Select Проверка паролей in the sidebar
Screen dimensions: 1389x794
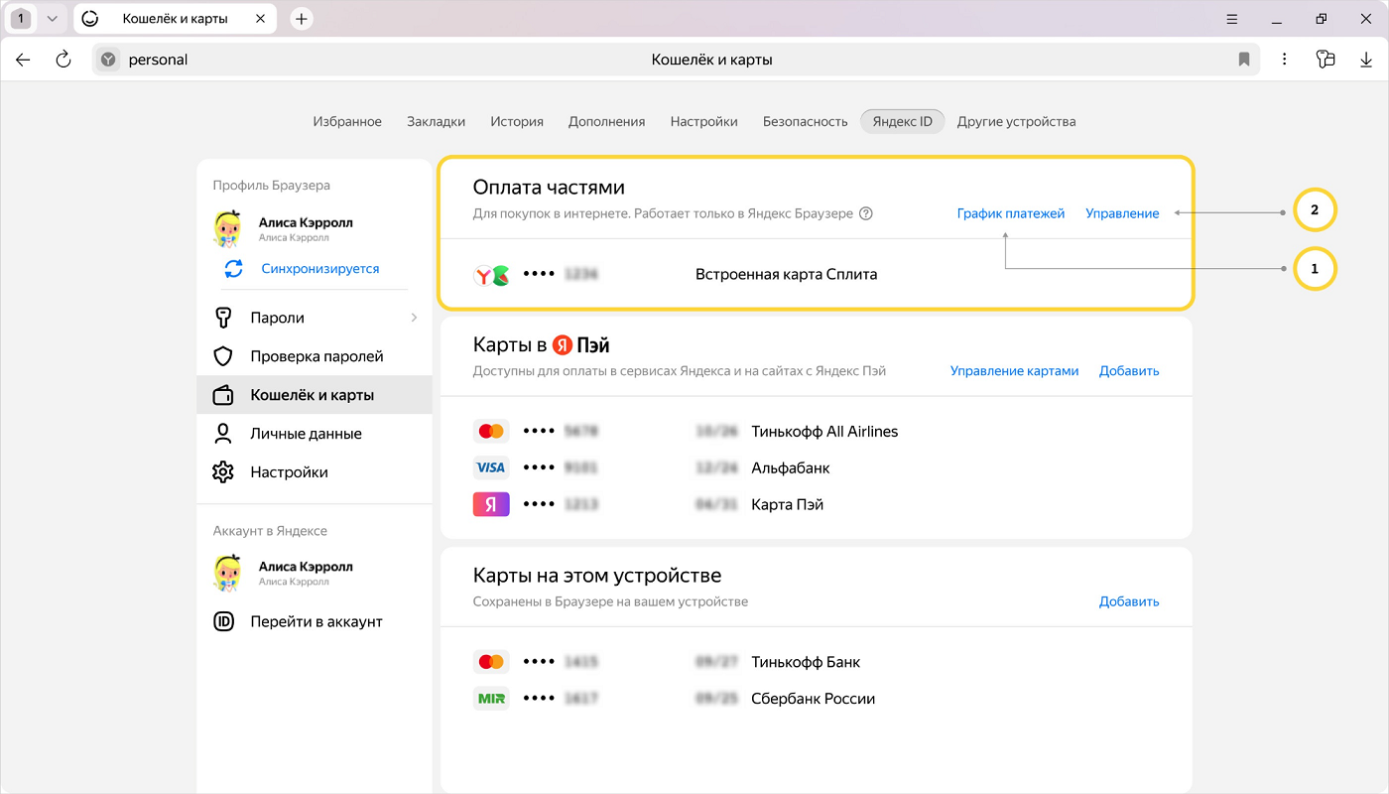click(x=316, y=356)
